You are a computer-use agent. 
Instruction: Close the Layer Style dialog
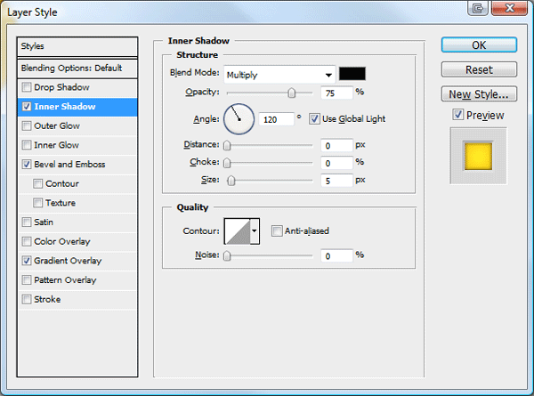click(x=509, y=8)
